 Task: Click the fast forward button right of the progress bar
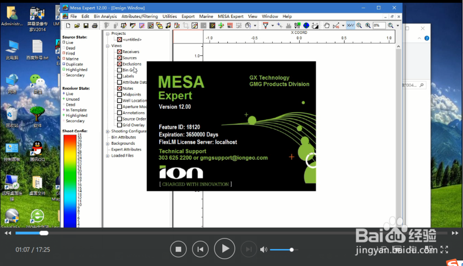tap(455, 233)
